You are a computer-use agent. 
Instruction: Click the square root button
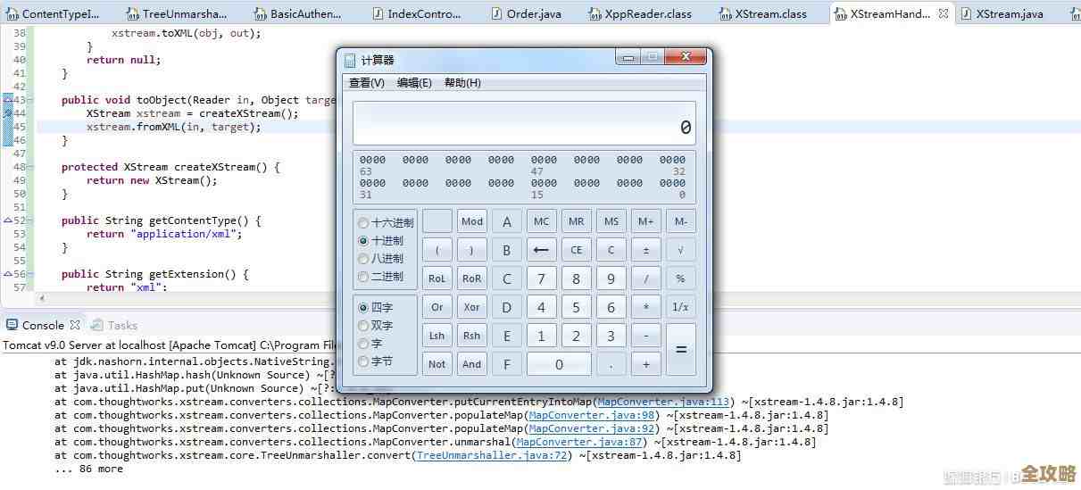(680, 251)
